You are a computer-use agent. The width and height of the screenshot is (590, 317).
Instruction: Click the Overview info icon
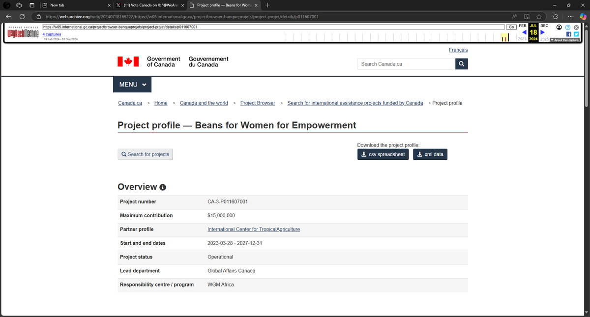pos(163,187)
